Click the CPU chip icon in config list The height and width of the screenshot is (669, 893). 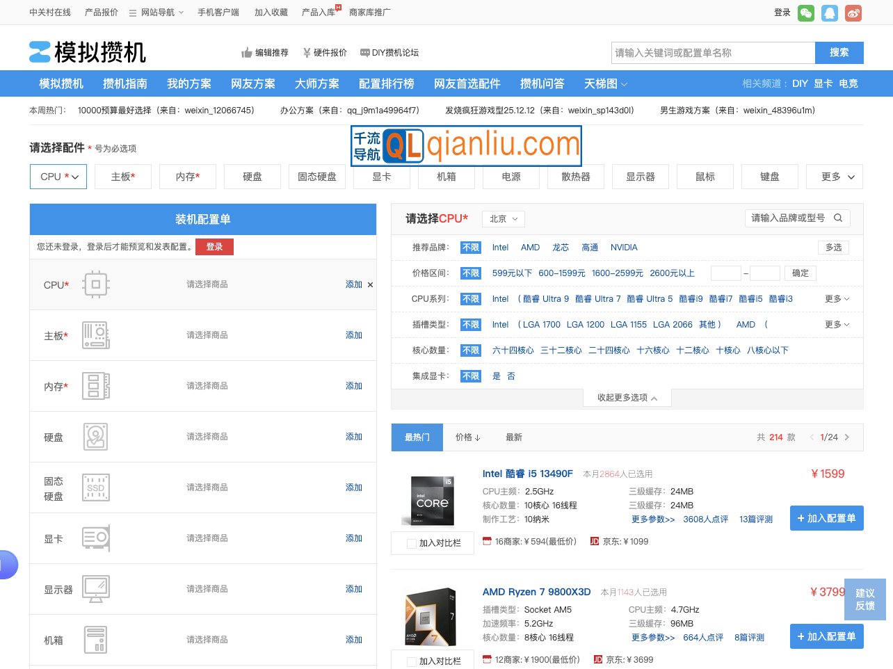(96, 284)
